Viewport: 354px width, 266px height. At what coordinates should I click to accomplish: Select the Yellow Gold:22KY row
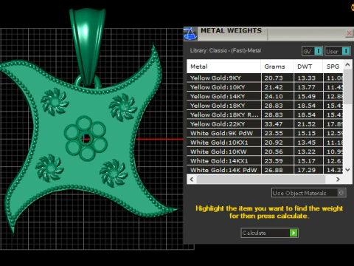pos(265,124)
